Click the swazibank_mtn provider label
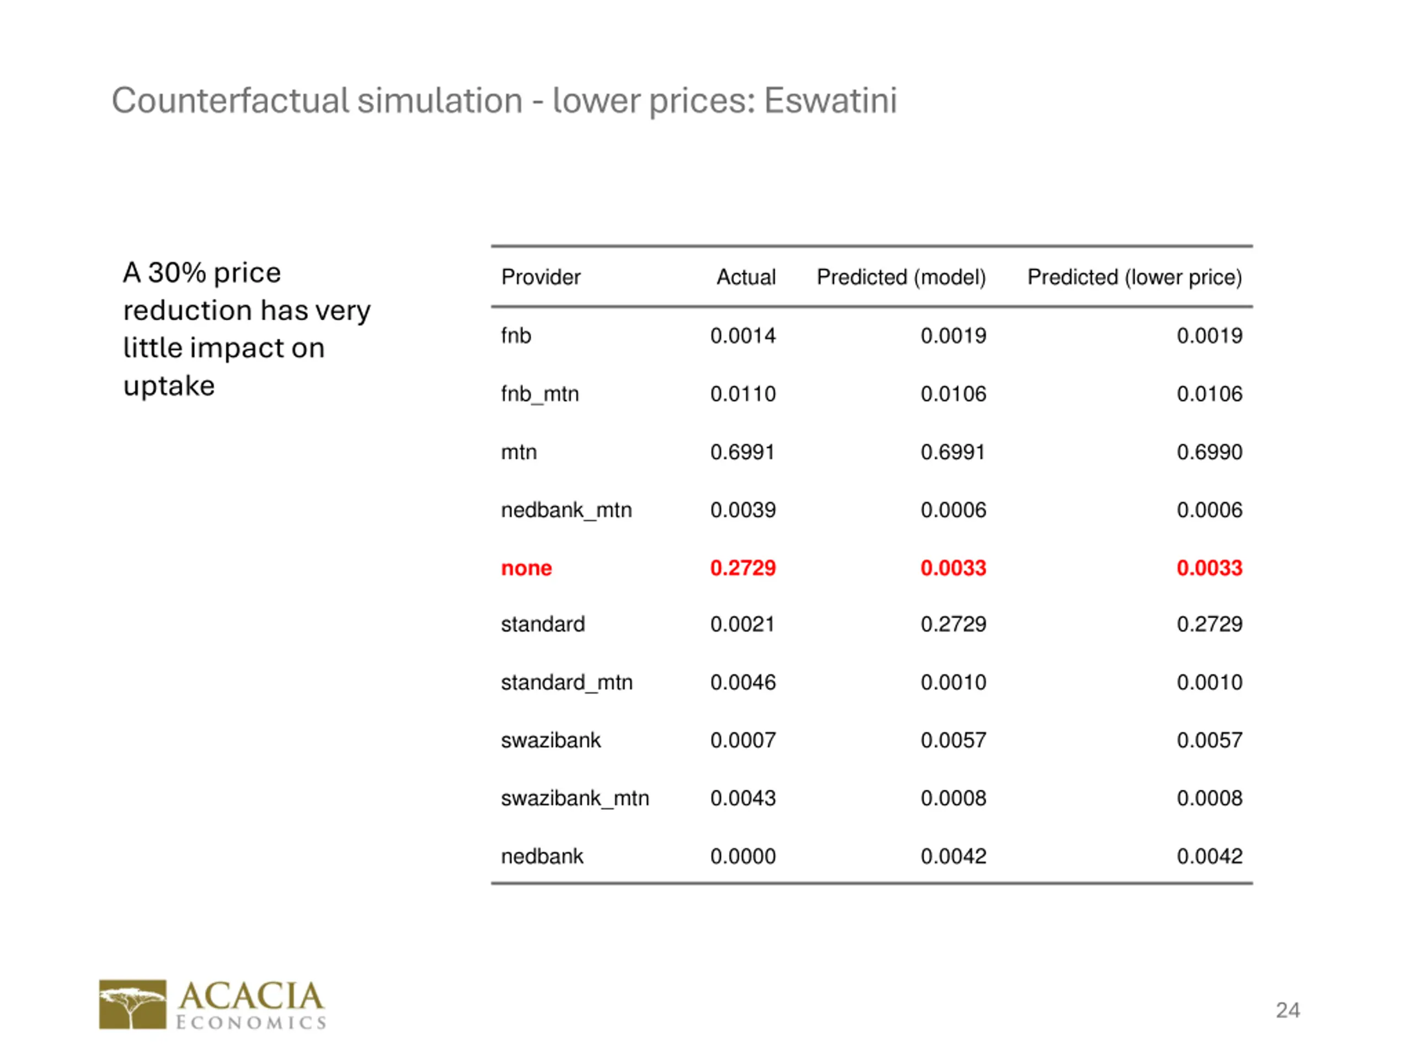Screen dimensions: 1412x1059 (x=575, y=798)
